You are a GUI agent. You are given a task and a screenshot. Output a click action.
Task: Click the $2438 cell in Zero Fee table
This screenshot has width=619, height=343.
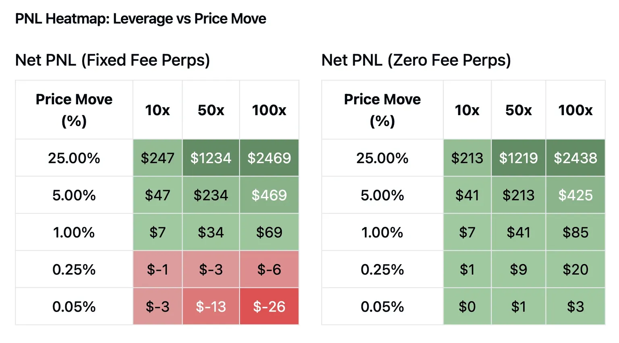click(575, 158)
